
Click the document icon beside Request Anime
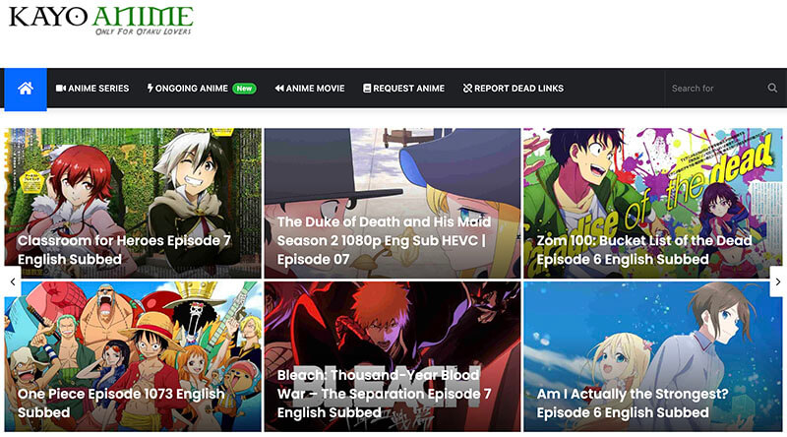tap(367, 88)
